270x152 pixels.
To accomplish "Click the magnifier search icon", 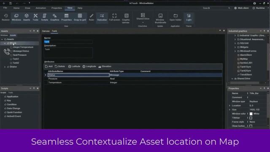I will point(229,8).
